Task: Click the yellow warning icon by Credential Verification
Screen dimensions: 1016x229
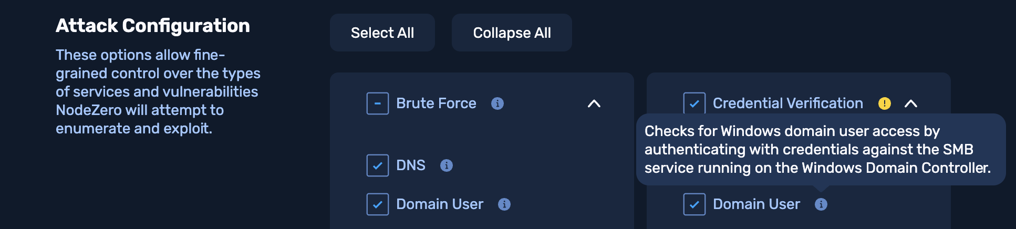Action: [885, 103]
